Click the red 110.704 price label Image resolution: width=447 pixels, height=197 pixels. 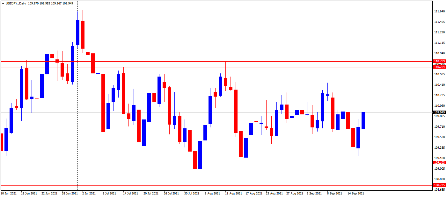coord(440,67)
